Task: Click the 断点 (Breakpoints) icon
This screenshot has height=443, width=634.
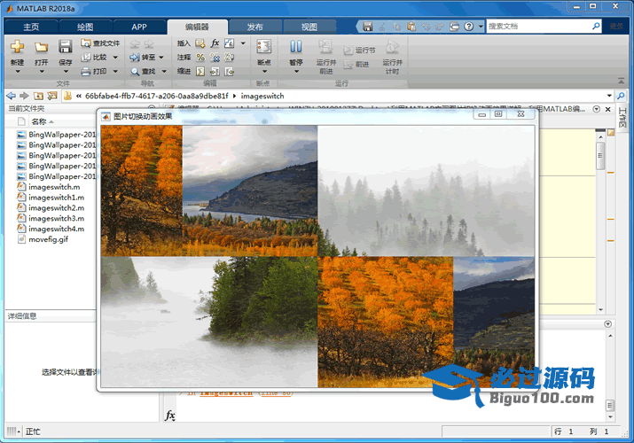Action: [263, 47]
